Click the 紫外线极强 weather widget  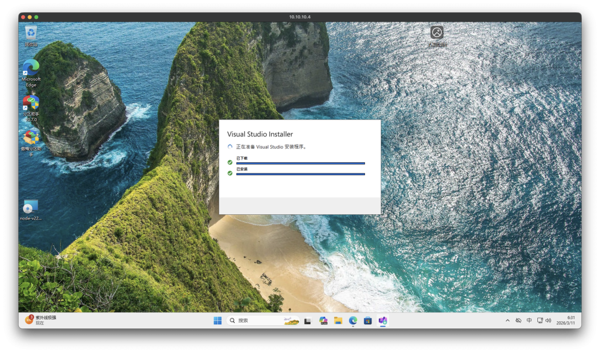pos(41,320)
